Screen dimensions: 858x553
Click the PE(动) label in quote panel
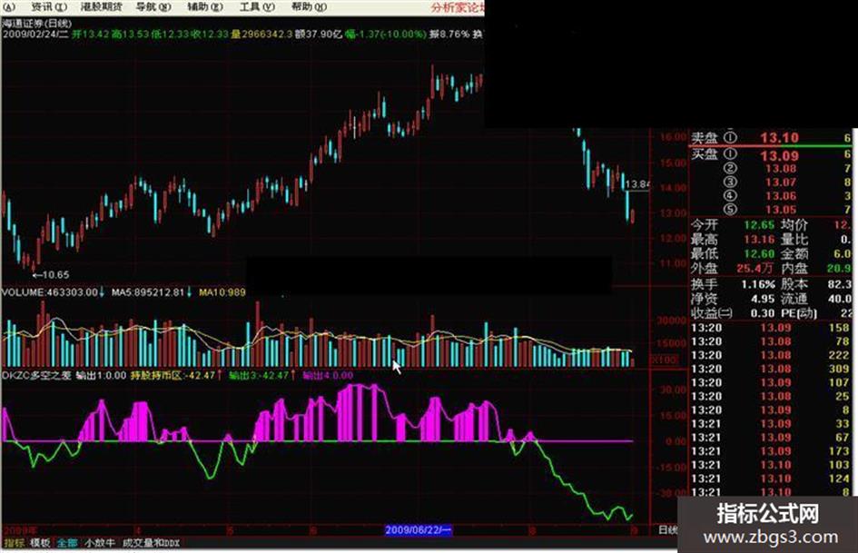point(799,313)
